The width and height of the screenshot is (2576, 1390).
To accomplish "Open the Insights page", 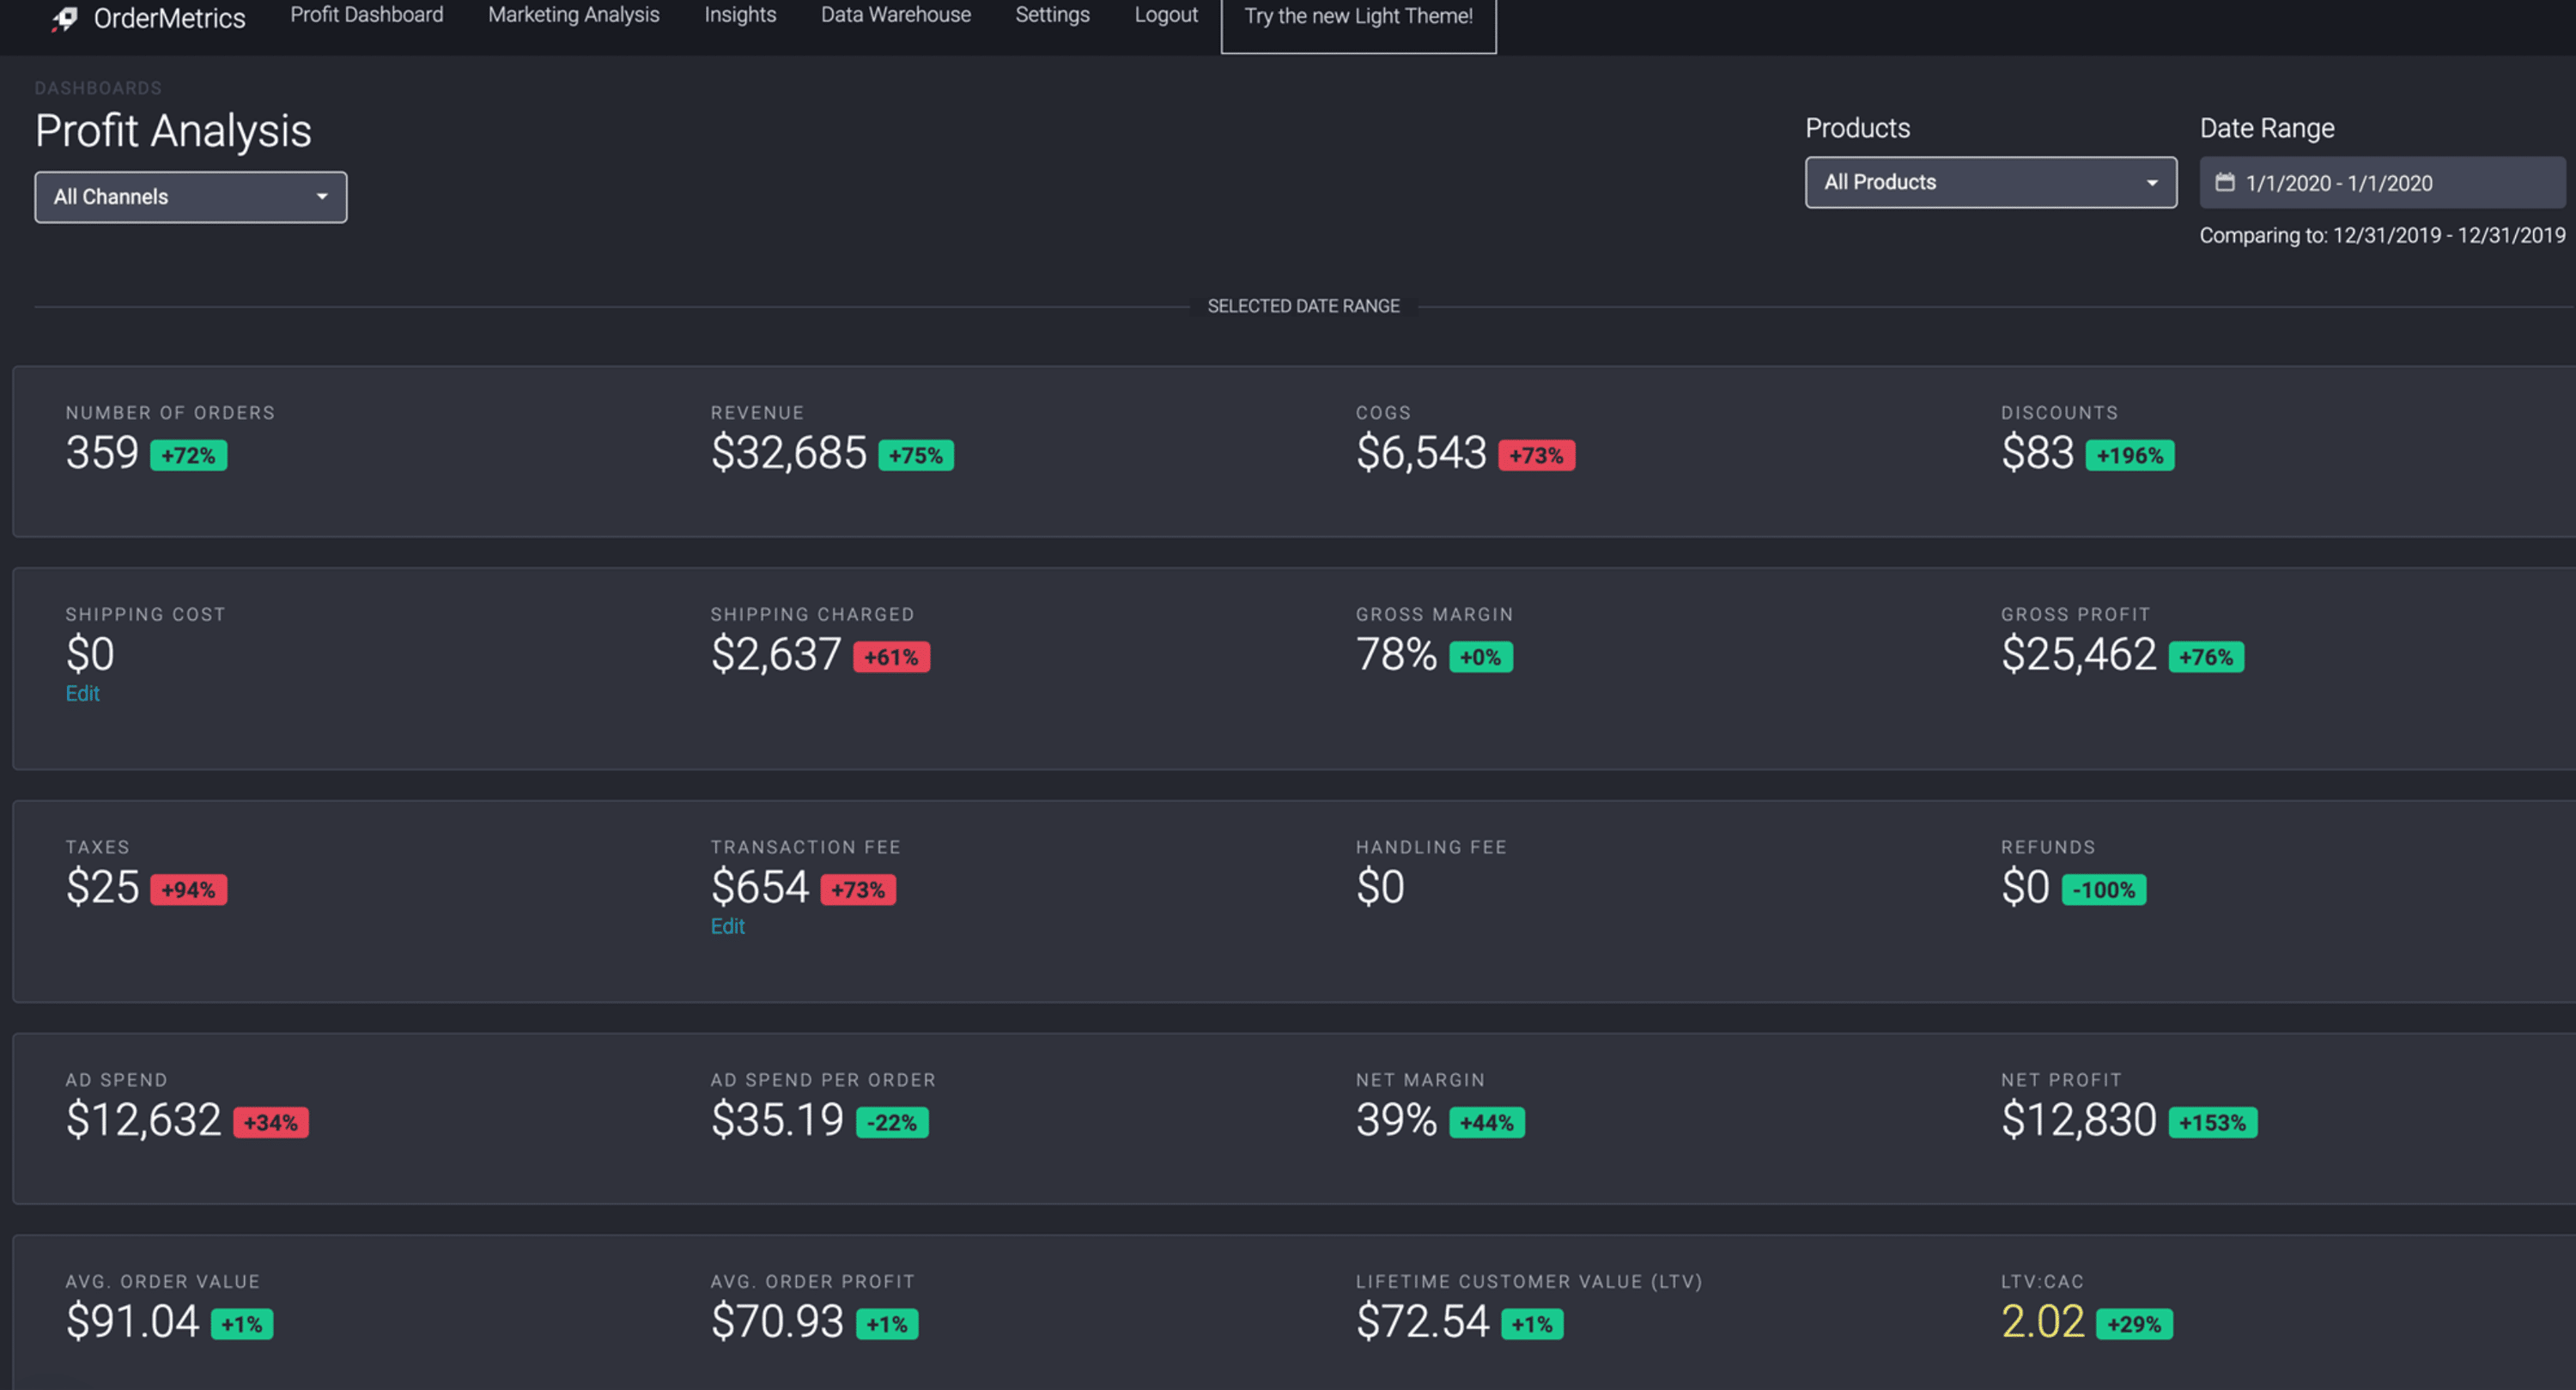I will 740,15.
